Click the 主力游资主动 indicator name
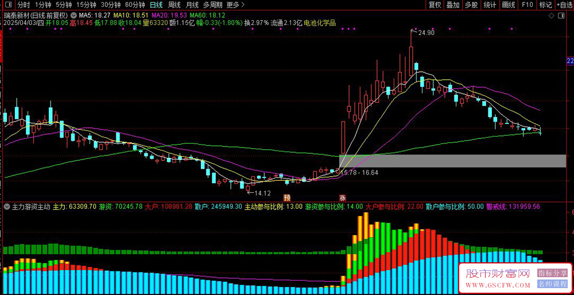The height and width of the screenshot is (295, 574). click(31, 207)
